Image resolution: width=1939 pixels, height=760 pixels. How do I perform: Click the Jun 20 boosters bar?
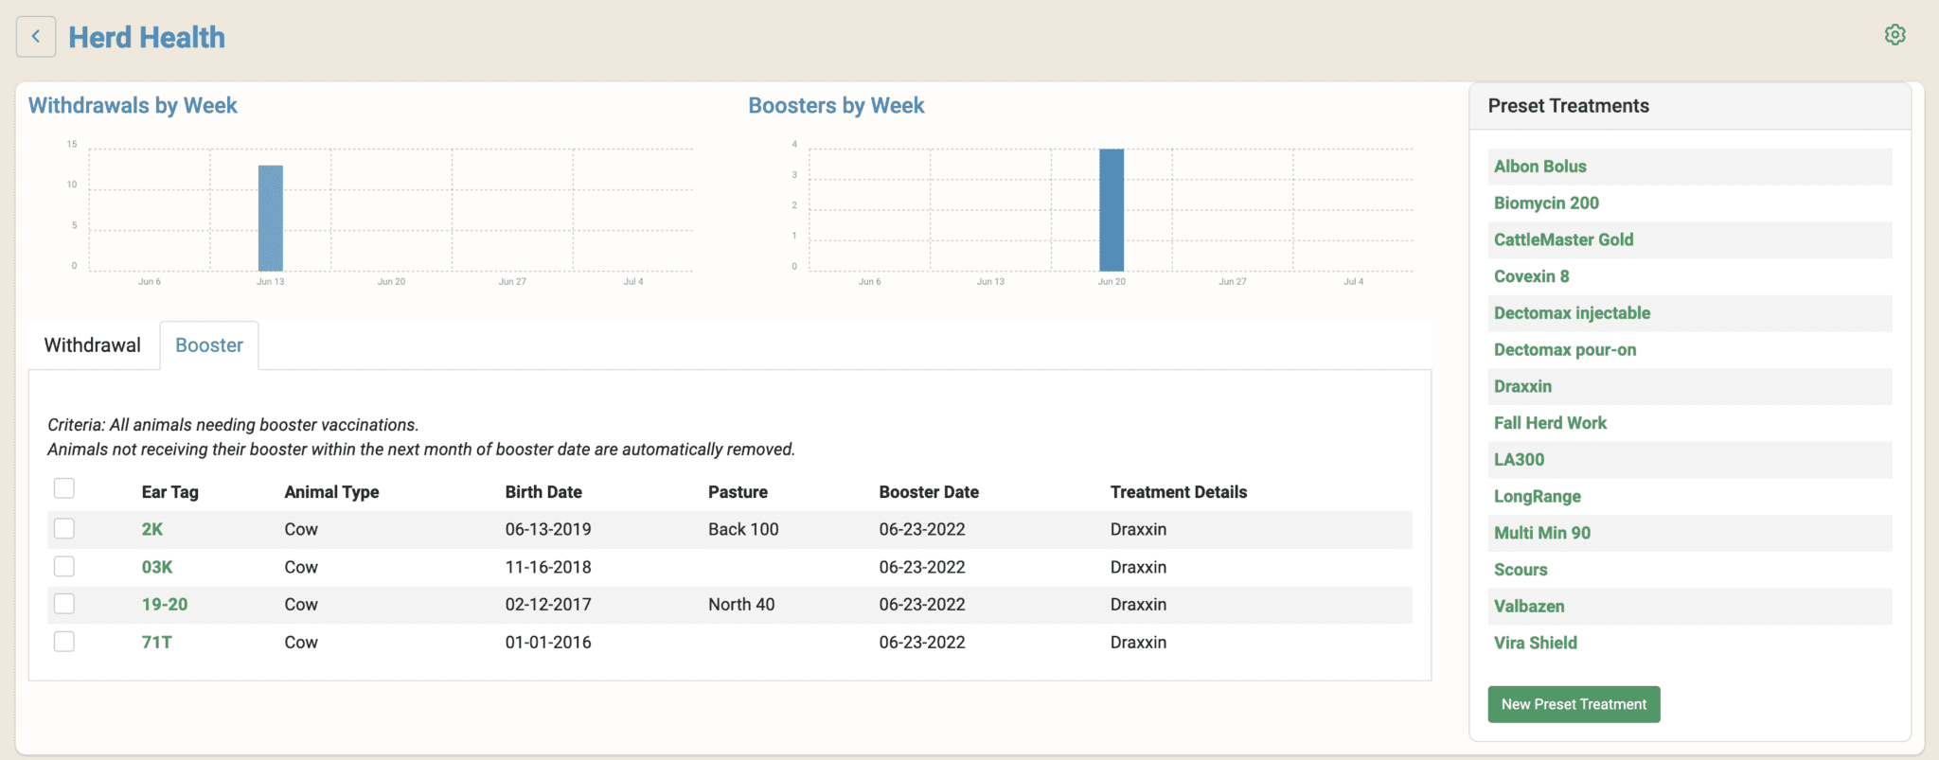[1112, 210]
